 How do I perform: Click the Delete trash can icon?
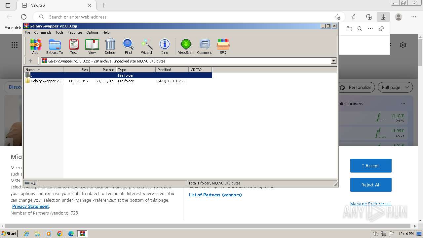110,46
